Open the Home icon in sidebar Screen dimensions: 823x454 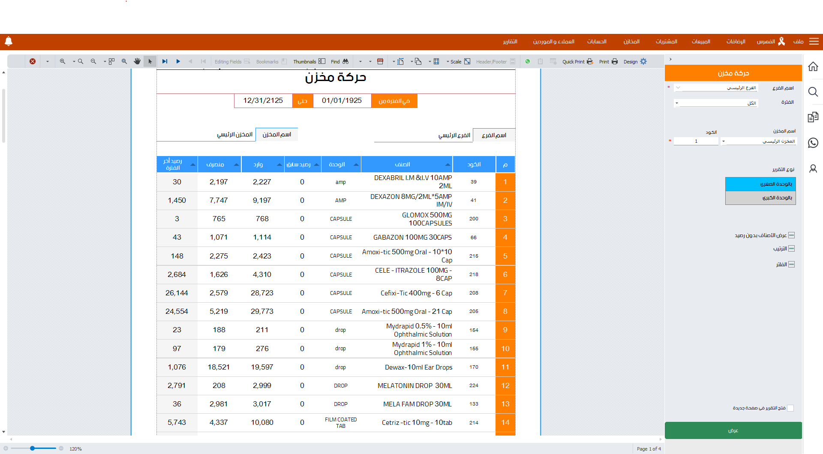813,66
